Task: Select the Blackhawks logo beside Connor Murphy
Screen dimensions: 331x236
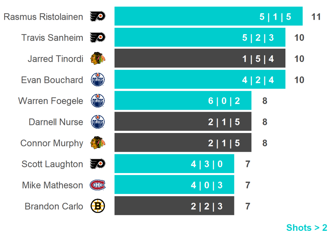Action: point(98,143)
